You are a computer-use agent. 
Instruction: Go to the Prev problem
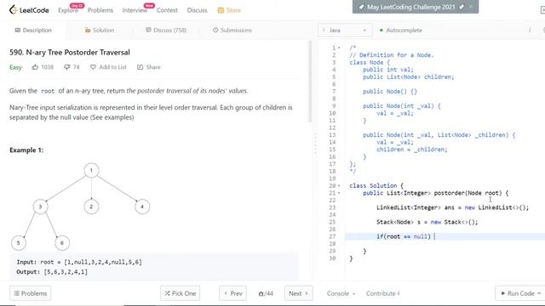[x=232, y=293]
